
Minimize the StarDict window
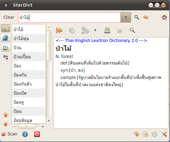[151, 5]
